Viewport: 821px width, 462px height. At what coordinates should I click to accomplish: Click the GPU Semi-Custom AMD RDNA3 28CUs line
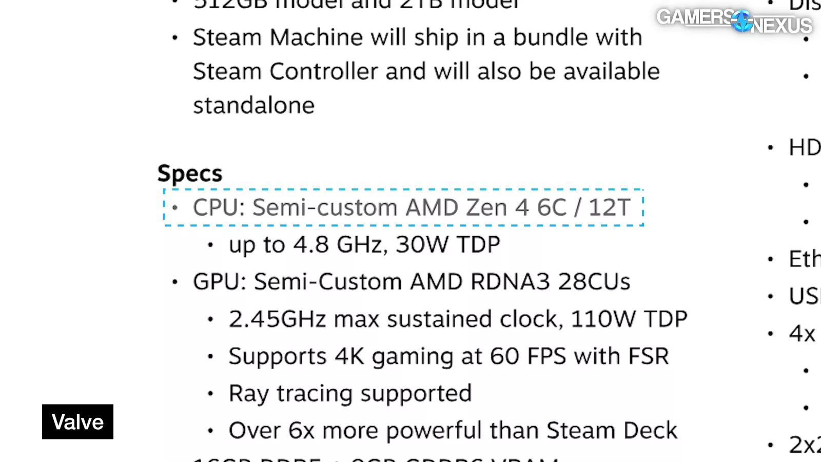click(411, 282)
